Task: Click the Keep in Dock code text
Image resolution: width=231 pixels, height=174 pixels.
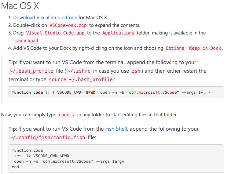Action: (x=205, y=48)
